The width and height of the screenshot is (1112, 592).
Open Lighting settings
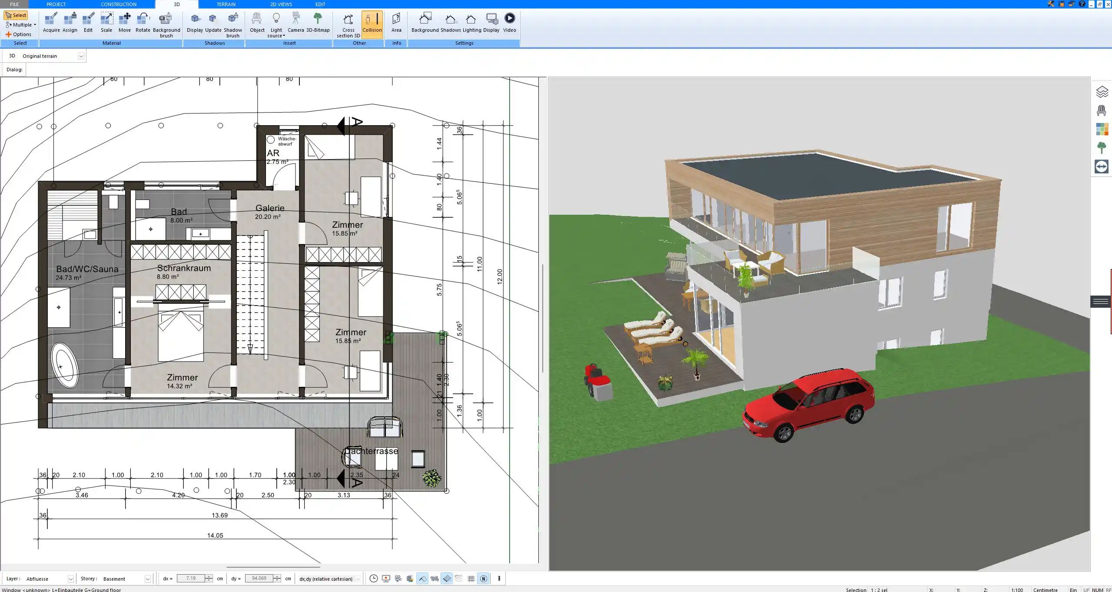tap(471, 23)
